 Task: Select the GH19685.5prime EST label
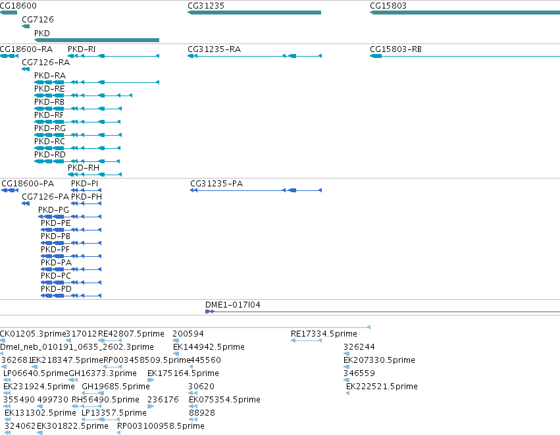(x=116, y=387)
